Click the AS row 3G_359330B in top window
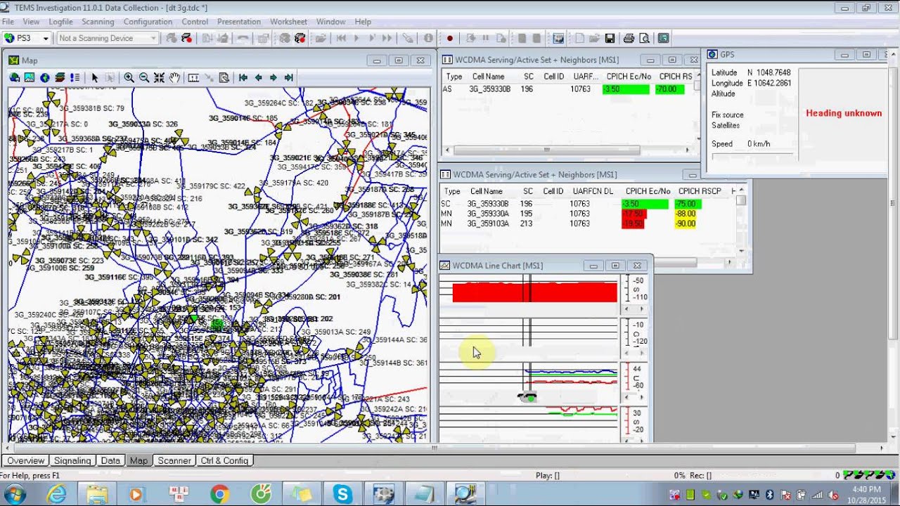 568,89
